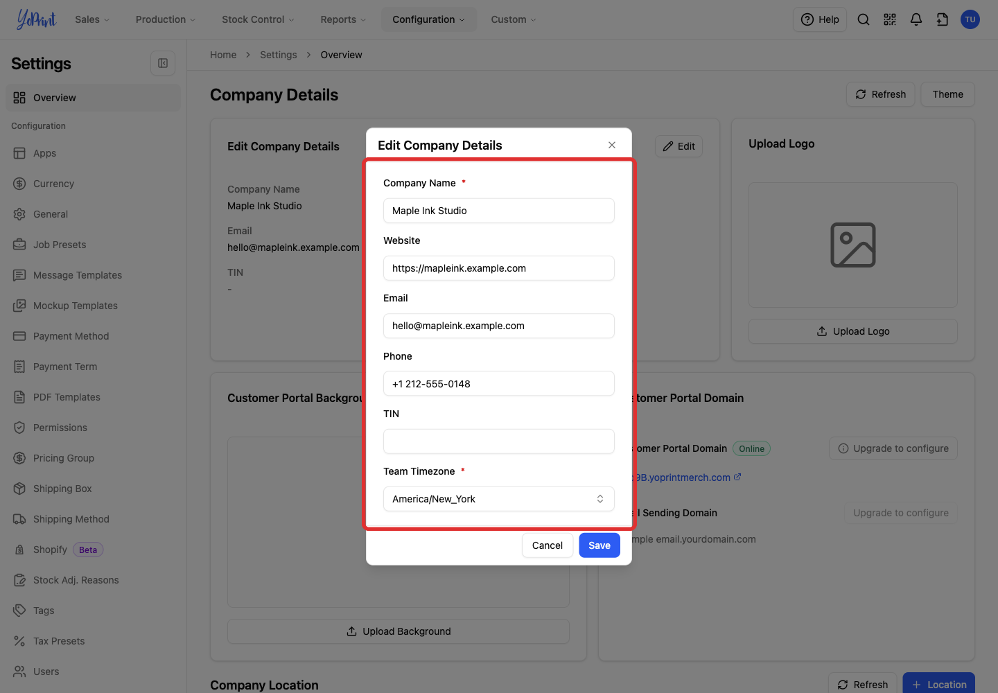Go to Shipping Box settings
Screen dimensions: 998x693
point(93,489)
